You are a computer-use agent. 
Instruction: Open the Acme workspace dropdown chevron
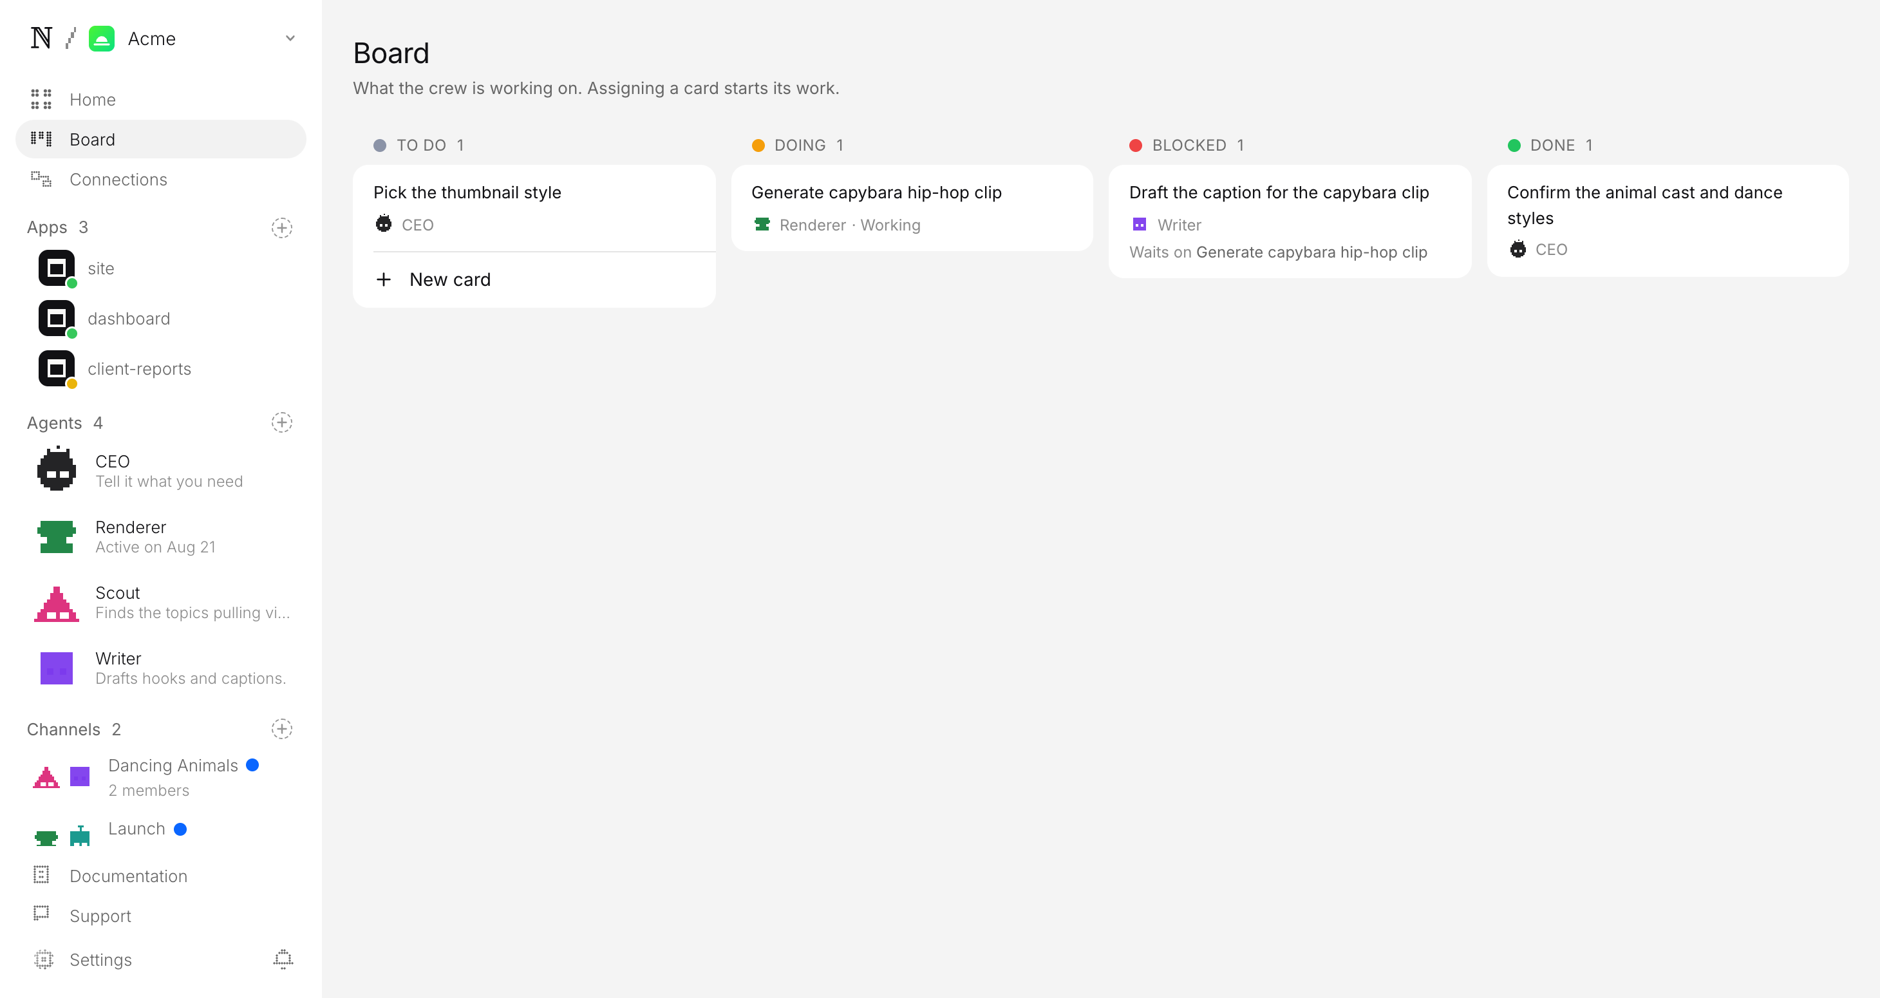(290, 38)
